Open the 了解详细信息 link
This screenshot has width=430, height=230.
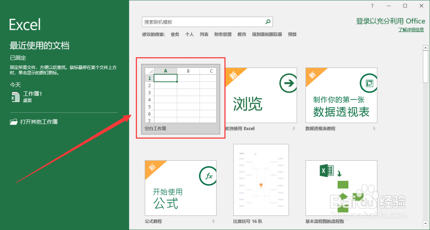tap(411, 30)
